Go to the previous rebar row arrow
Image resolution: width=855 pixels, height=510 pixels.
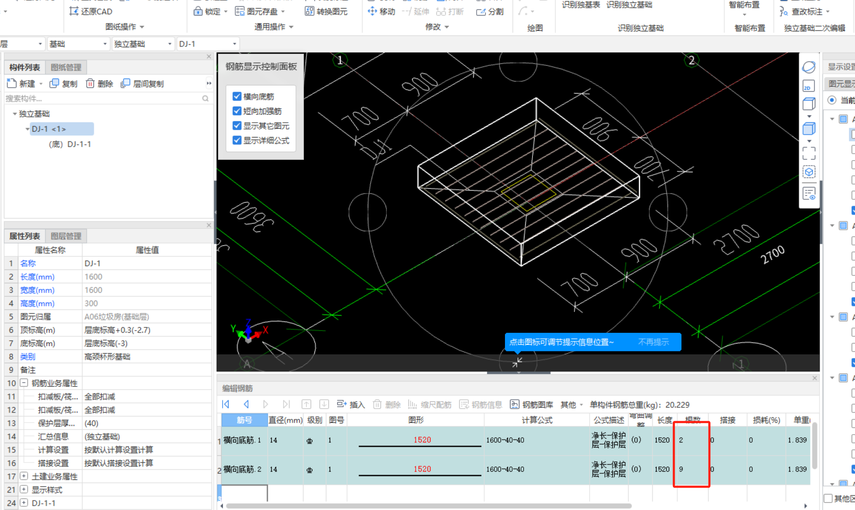coord(246,404)
